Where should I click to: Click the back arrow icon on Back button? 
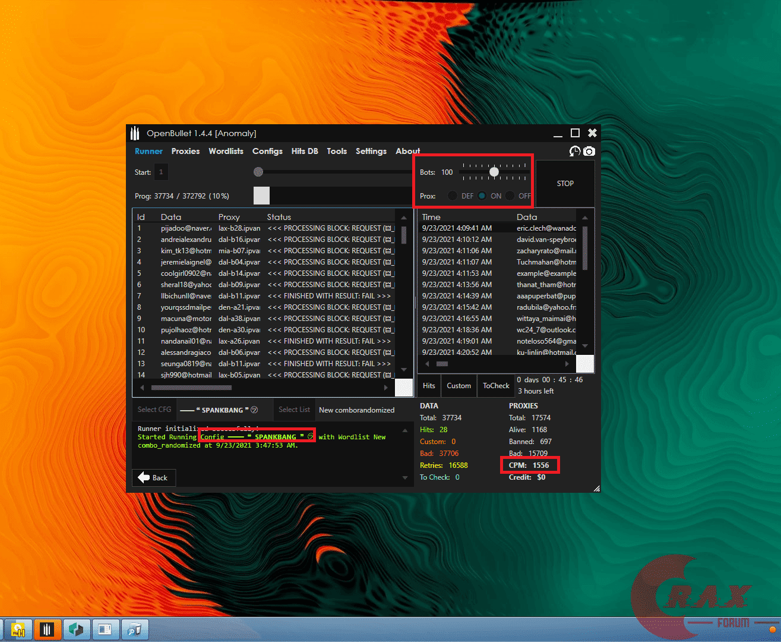[145, 477]
